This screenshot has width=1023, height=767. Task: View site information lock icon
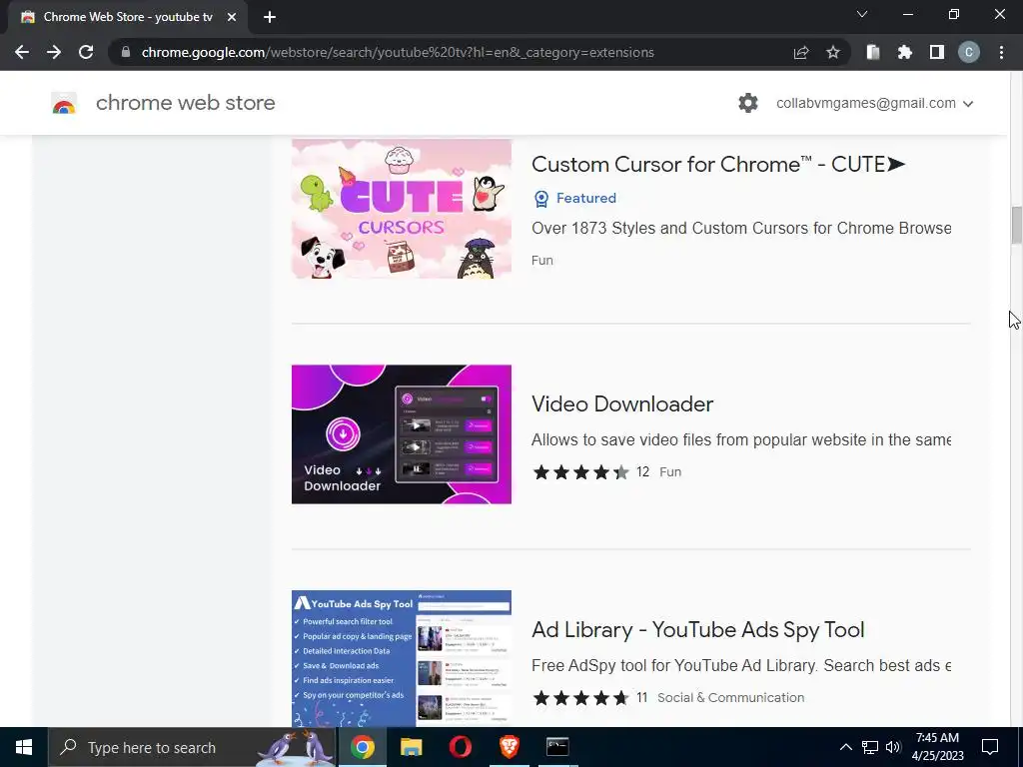(126, 52)
